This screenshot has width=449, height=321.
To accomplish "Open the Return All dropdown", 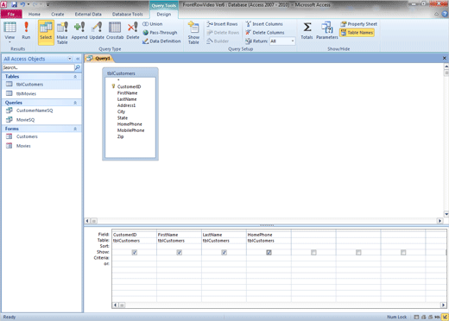I will pyautogui.click(x=293, y=41).
